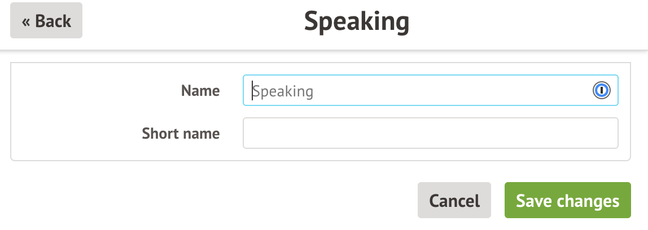Click the blue-outlined Name input box
This screenshot has height=230, width=648.
tap(418, 90)
